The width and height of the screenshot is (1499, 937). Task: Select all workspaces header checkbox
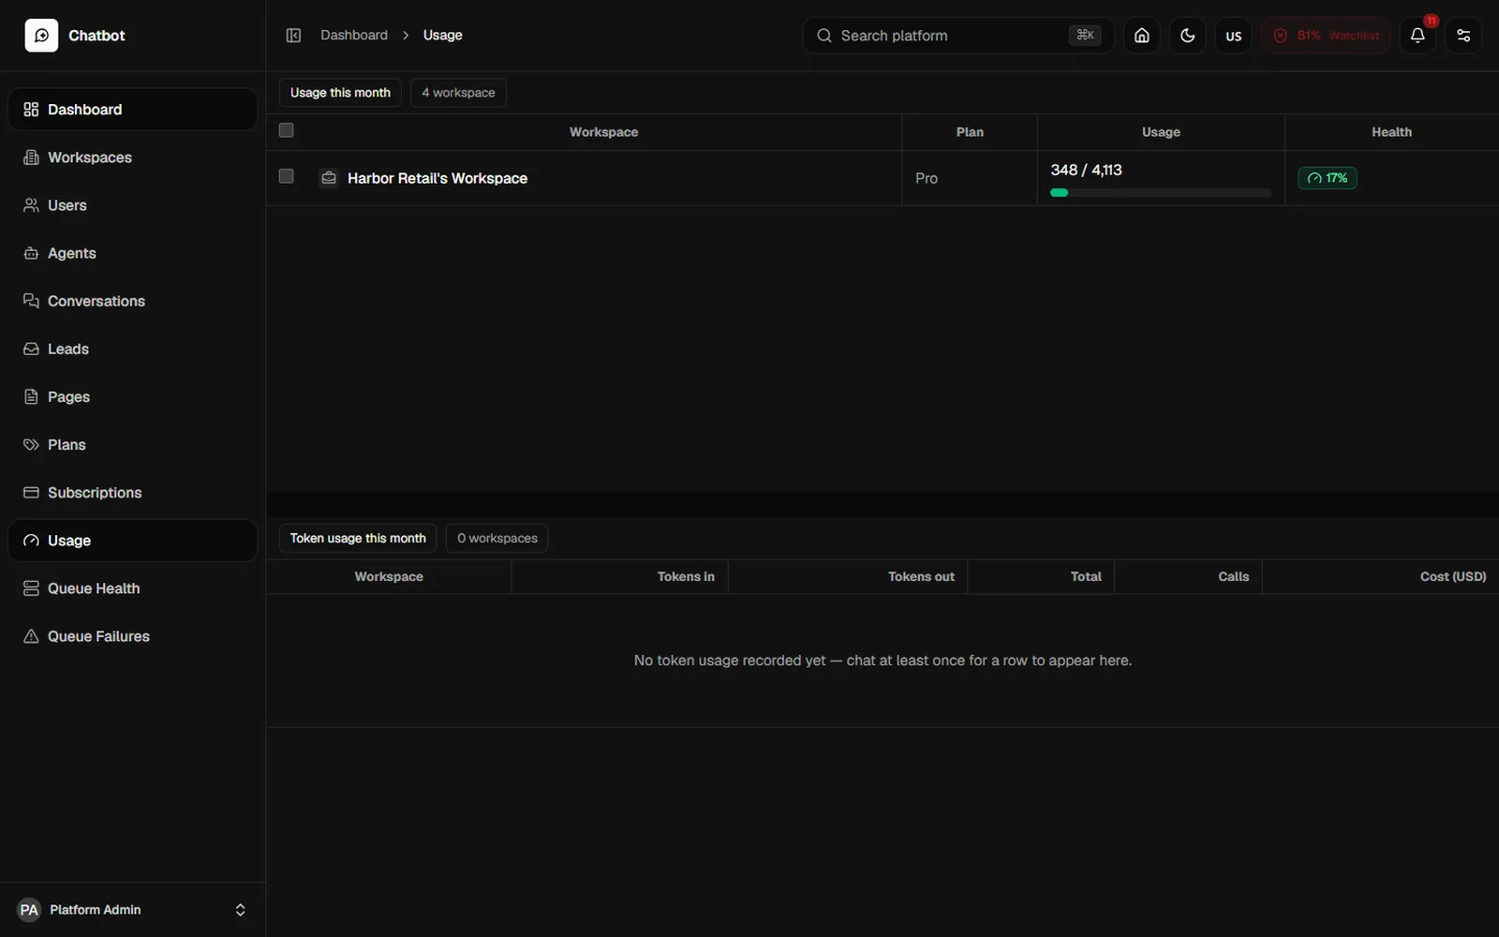pos(287,130)
